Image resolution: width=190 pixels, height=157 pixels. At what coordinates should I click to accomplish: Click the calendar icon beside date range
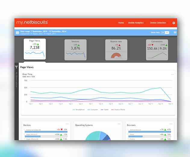pos(17,32)
